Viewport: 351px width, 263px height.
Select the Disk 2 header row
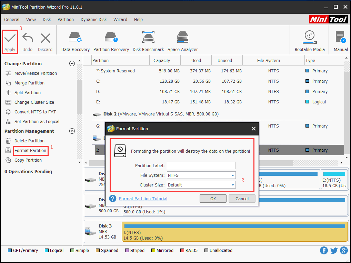point(218,114)
